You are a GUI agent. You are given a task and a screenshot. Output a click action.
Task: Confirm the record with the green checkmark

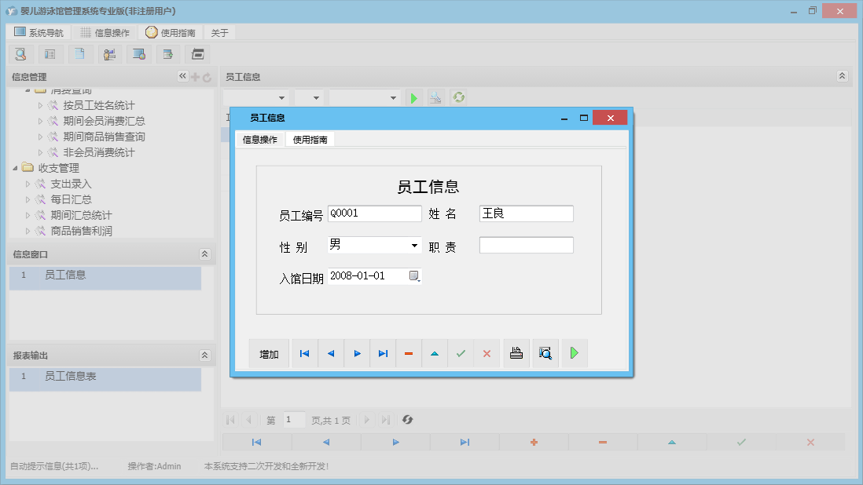(x=461, y=353)
